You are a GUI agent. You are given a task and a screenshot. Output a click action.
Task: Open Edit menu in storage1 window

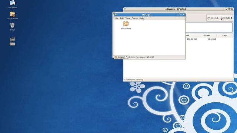click(122, 18)
